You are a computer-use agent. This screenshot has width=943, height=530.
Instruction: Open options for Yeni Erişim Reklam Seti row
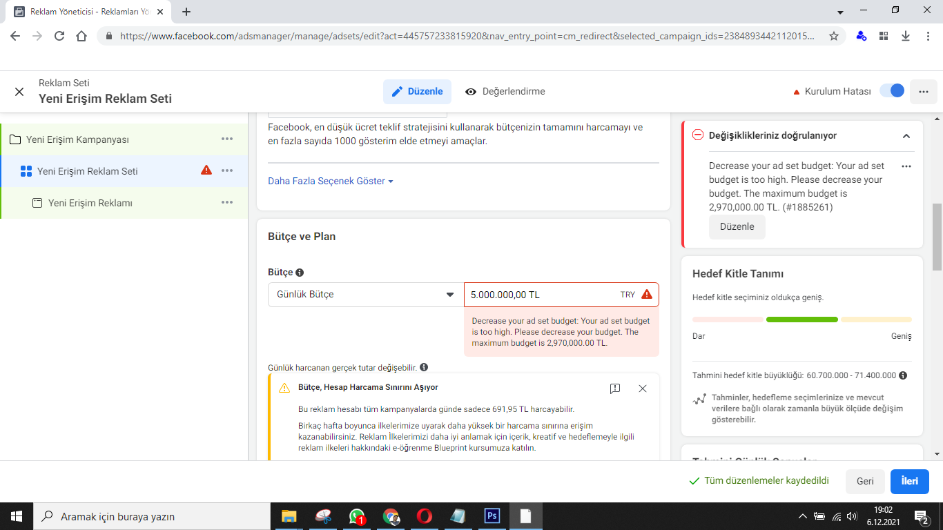click(227, 171)
